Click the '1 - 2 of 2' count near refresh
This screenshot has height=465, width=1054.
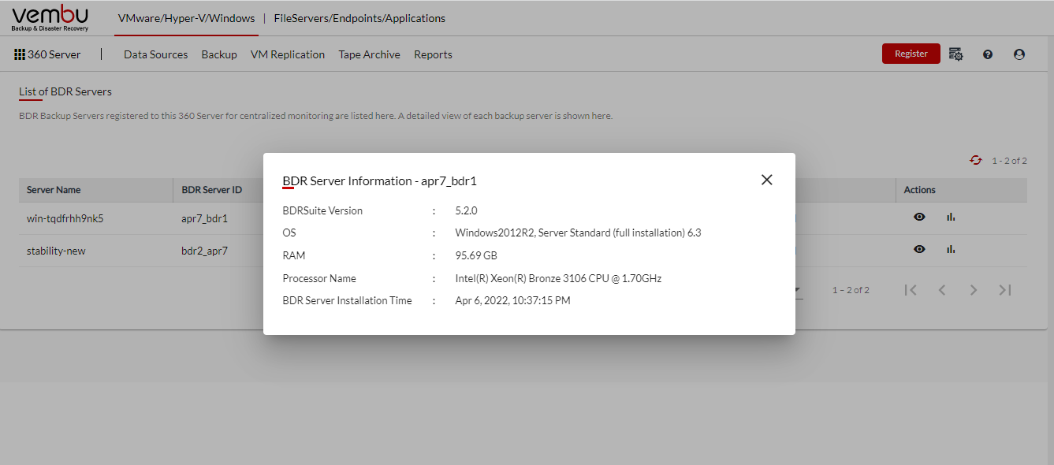click(1009, 161)
